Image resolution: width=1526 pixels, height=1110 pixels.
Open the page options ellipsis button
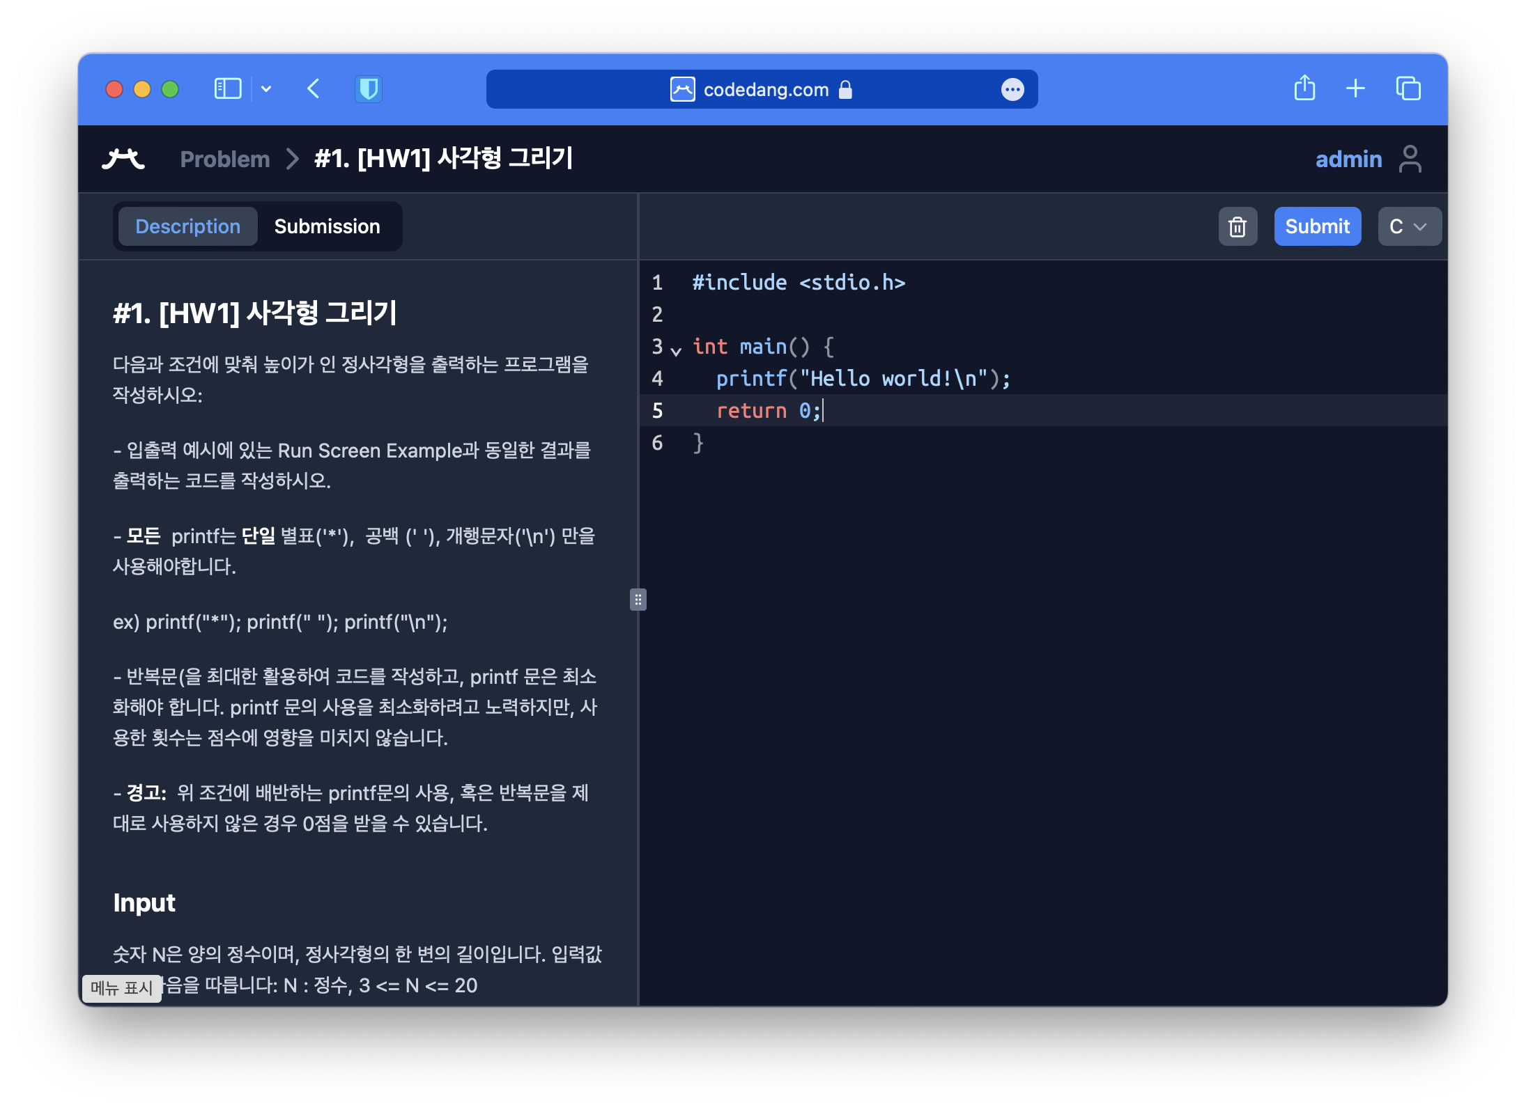coord(1012,89)
